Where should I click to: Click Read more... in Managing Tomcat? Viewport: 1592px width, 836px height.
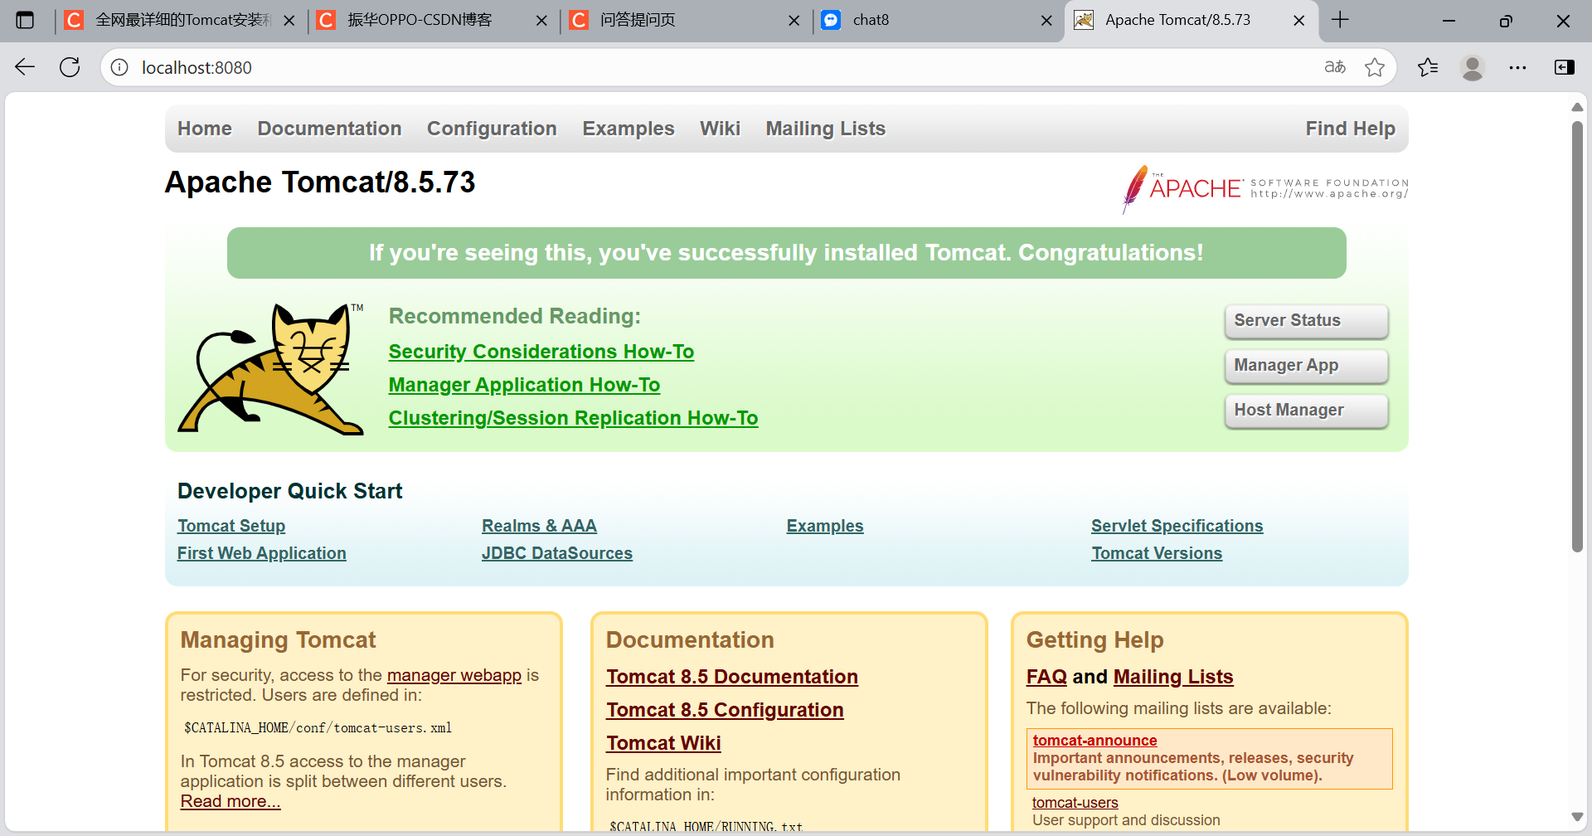(231, 801)
